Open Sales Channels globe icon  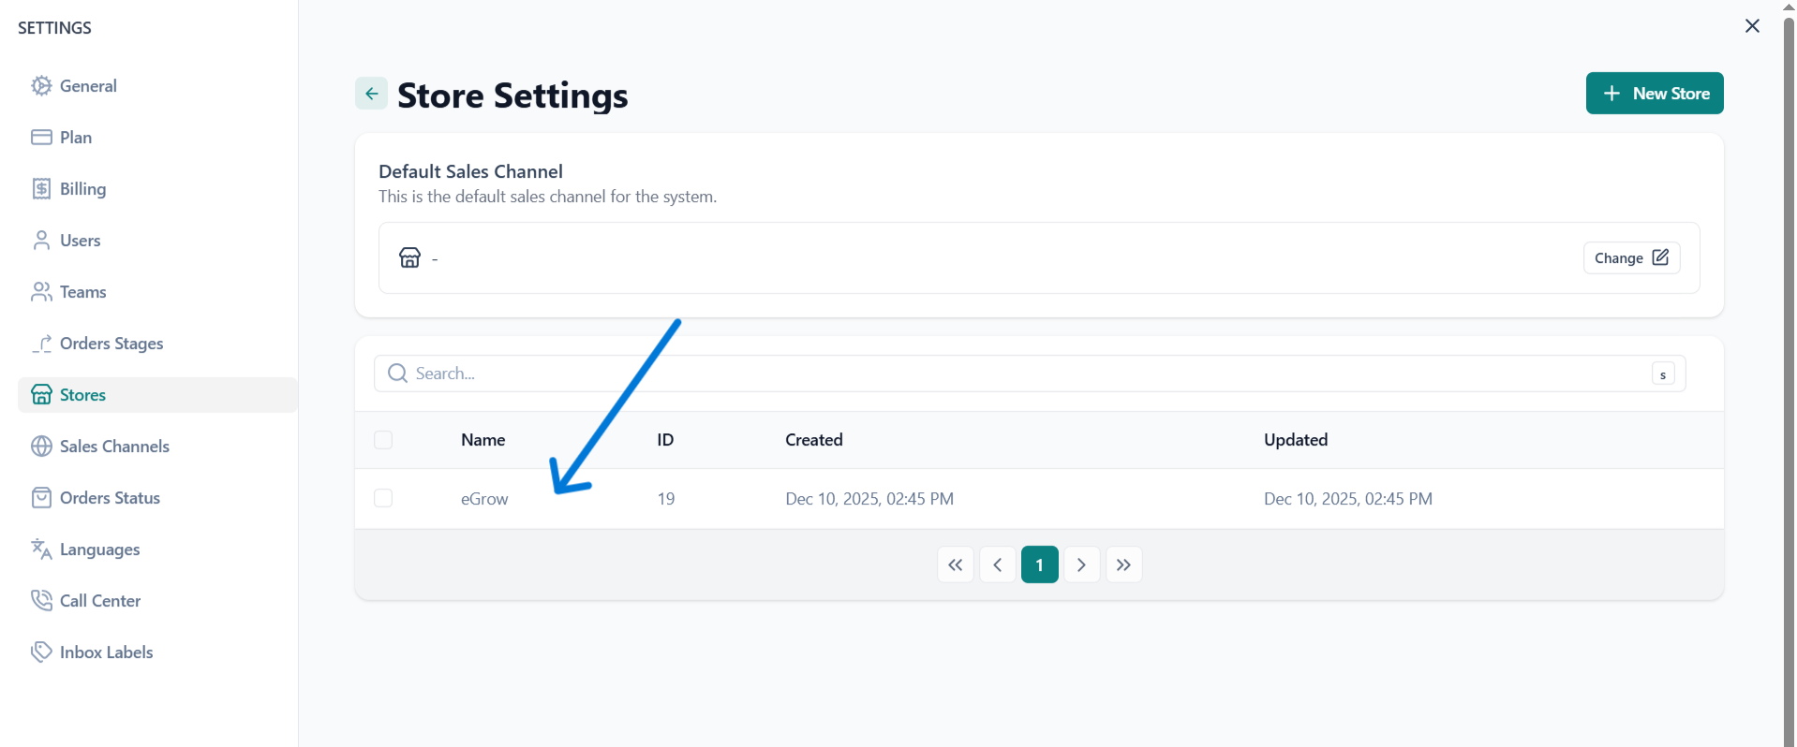(41, 447)
